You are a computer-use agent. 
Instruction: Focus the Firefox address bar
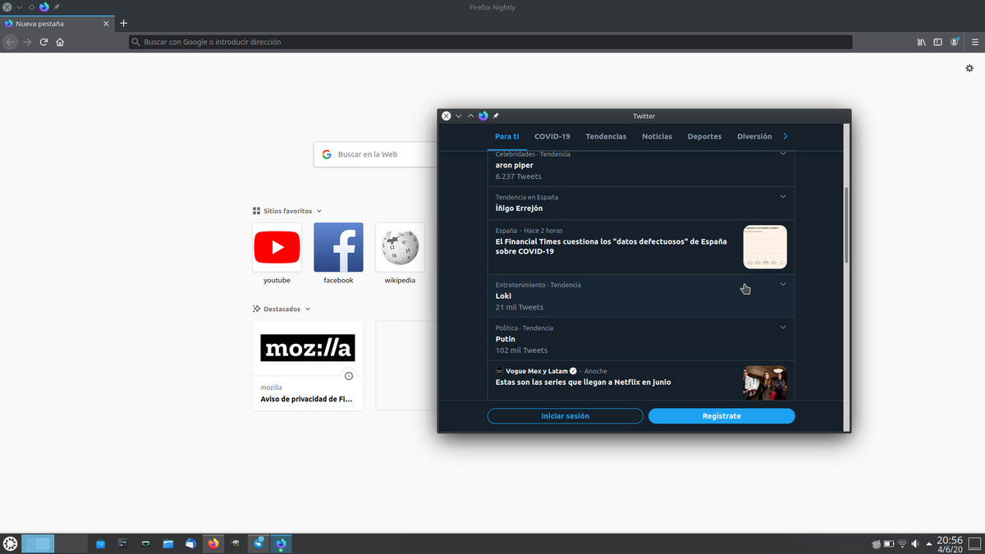[x=490, y=42]
